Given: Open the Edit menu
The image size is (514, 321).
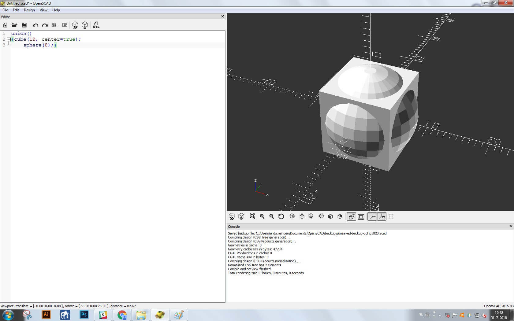Looking at the screenshot, I should [16, 10].
